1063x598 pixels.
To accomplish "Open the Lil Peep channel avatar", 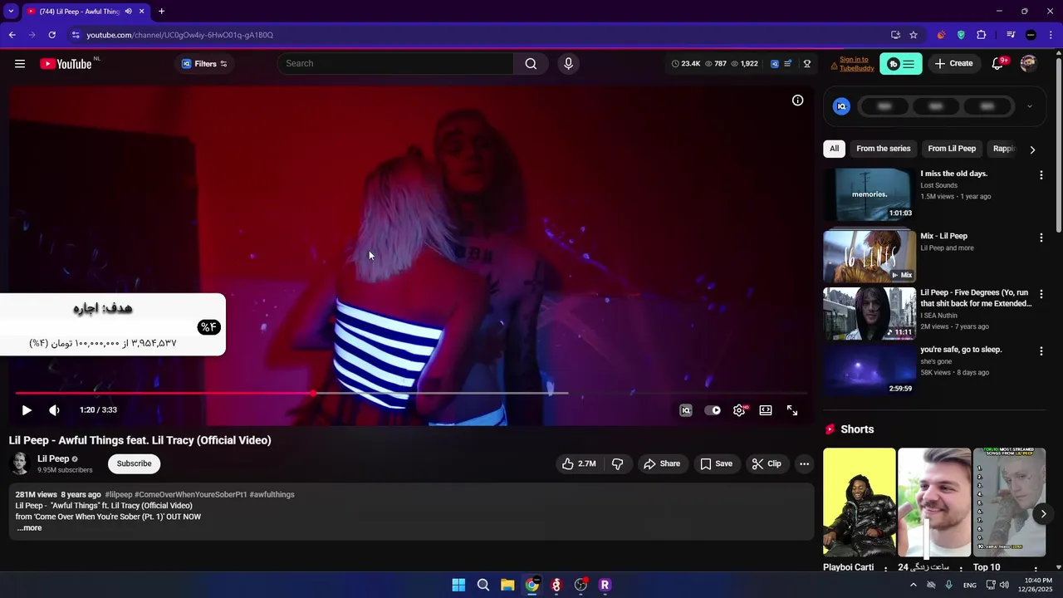I will pos(20,463).
